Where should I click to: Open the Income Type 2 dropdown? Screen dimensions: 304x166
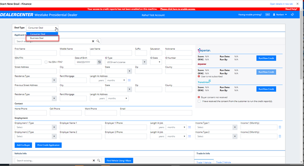pos(216,137)
